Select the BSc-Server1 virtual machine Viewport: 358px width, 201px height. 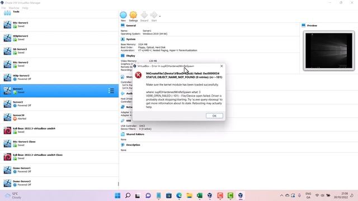point(59,25)
